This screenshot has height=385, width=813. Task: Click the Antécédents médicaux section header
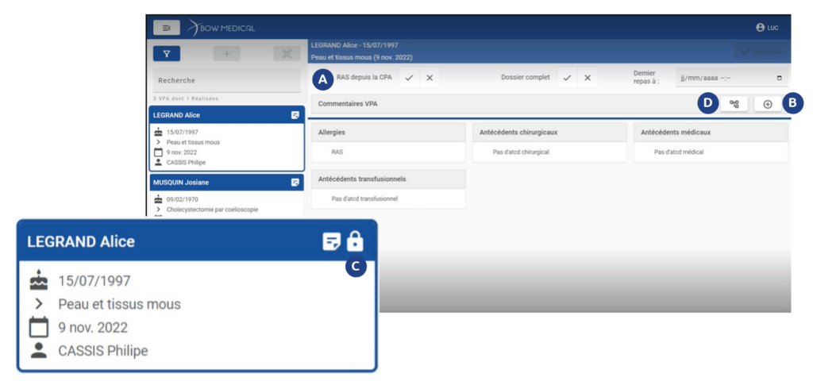point(711,133)
